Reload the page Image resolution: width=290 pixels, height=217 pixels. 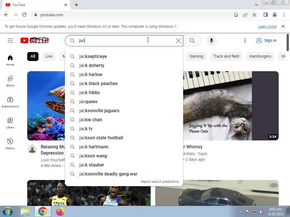(24, 15)
